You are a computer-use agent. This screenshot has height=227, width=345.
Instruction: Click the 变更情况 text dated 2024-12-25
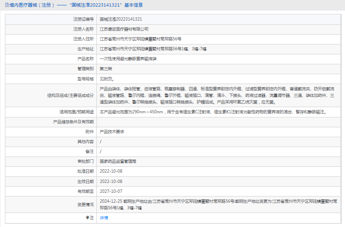click(218, 205)
